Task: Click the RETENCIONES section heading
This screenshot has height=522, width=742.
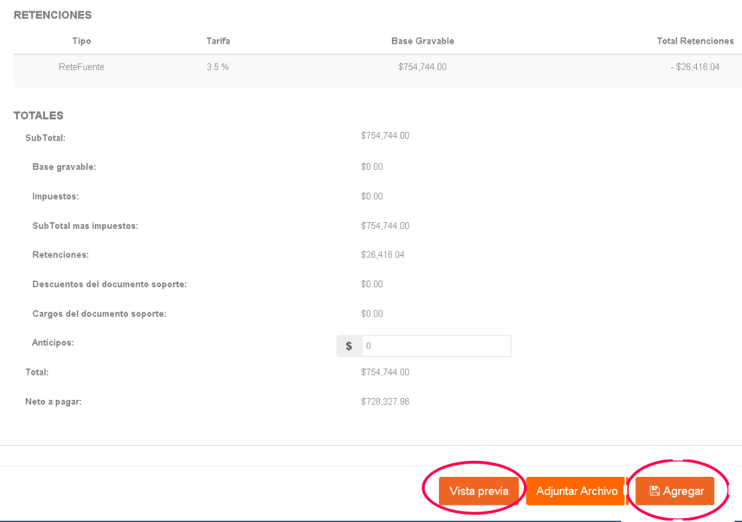Action: pos(52,15)
